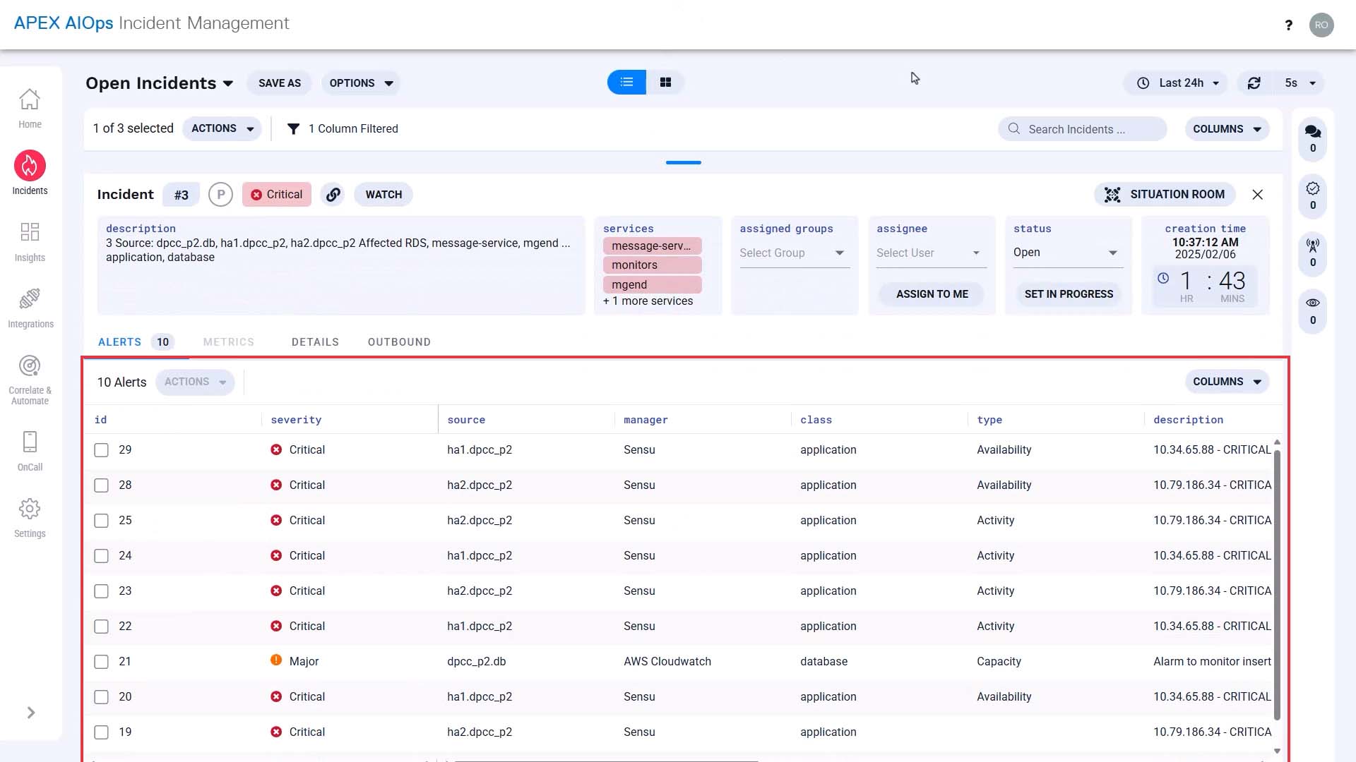Select alert 23 checkbox
1356x762 pixels.
pos(102,591)
